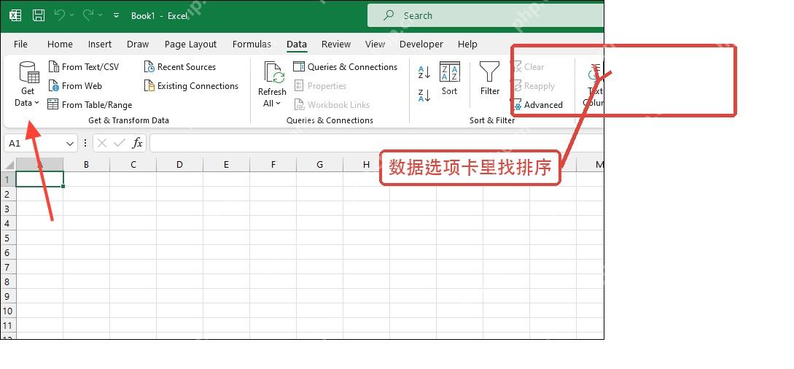This screenshot has width=794, height=369.
Task: Click the Properties command
Action: [x=320, y=86]
